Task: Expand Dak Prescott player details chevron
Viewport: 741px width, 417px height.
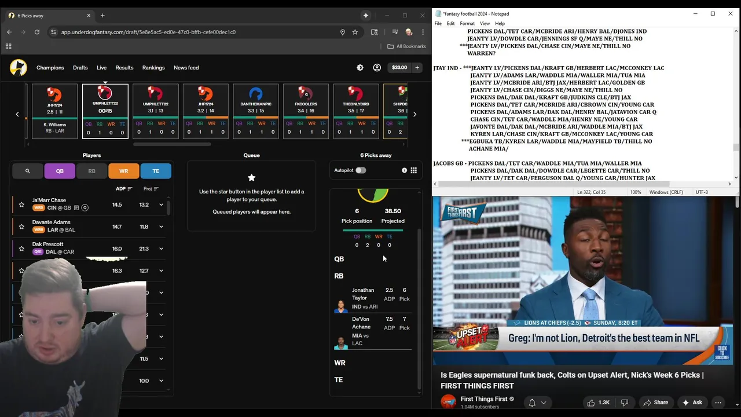Action: coord(161,248)
